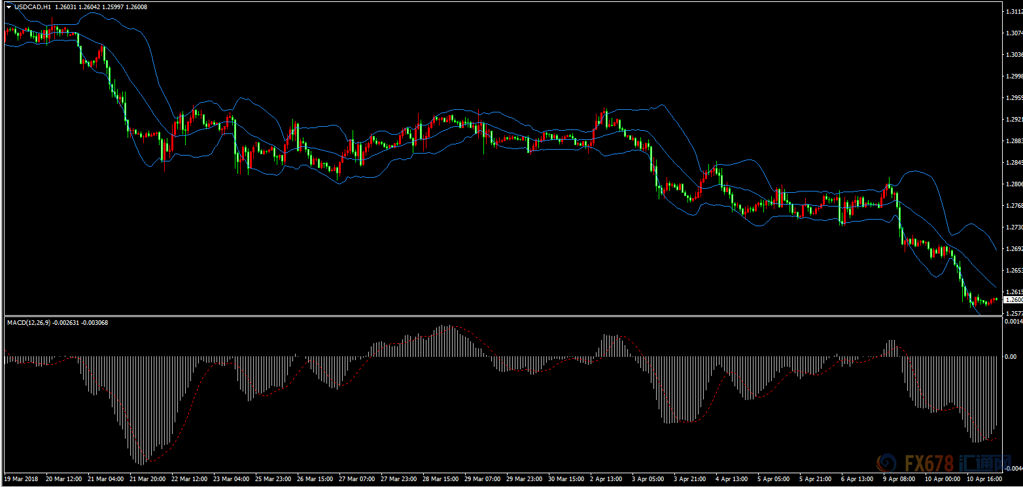The height and width of the screenshot is (487, 1023).
Task: Click the 1.2998 price axis label
Action: pyautogui.click(x=1014, y=76)
